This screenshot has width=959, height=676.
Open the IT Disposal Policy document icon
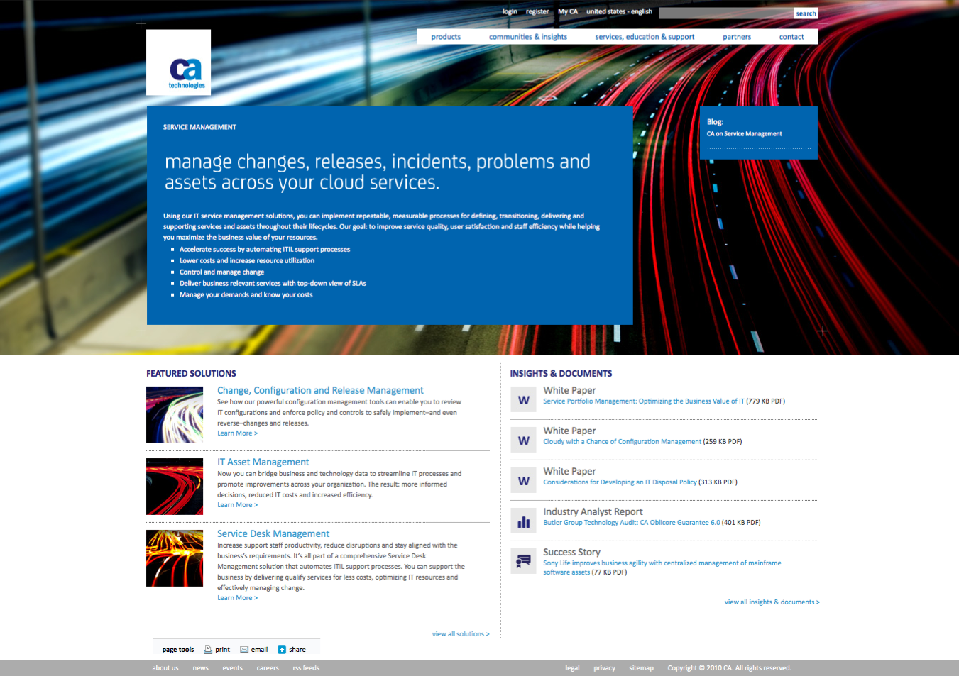(x=523, y=480)
